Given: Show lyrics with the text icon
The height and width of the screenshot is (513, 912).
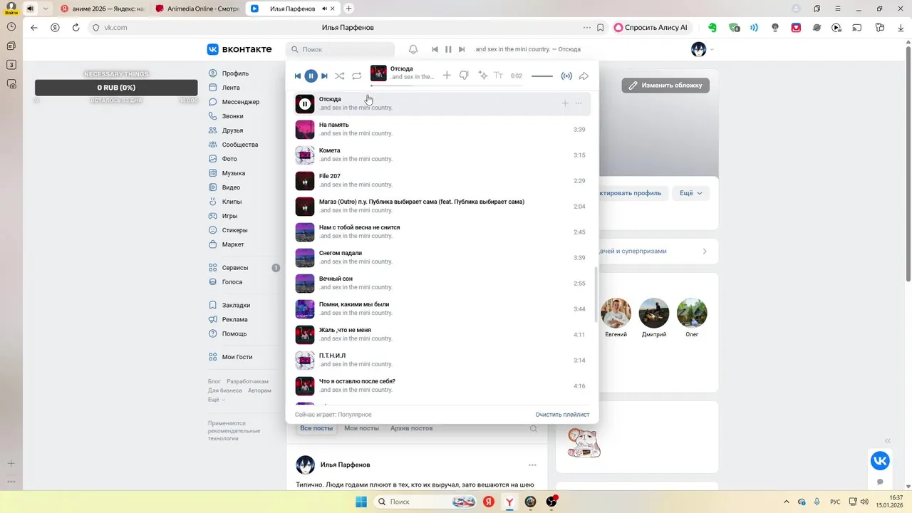Looking at the screenshot, I should [498, 76].
